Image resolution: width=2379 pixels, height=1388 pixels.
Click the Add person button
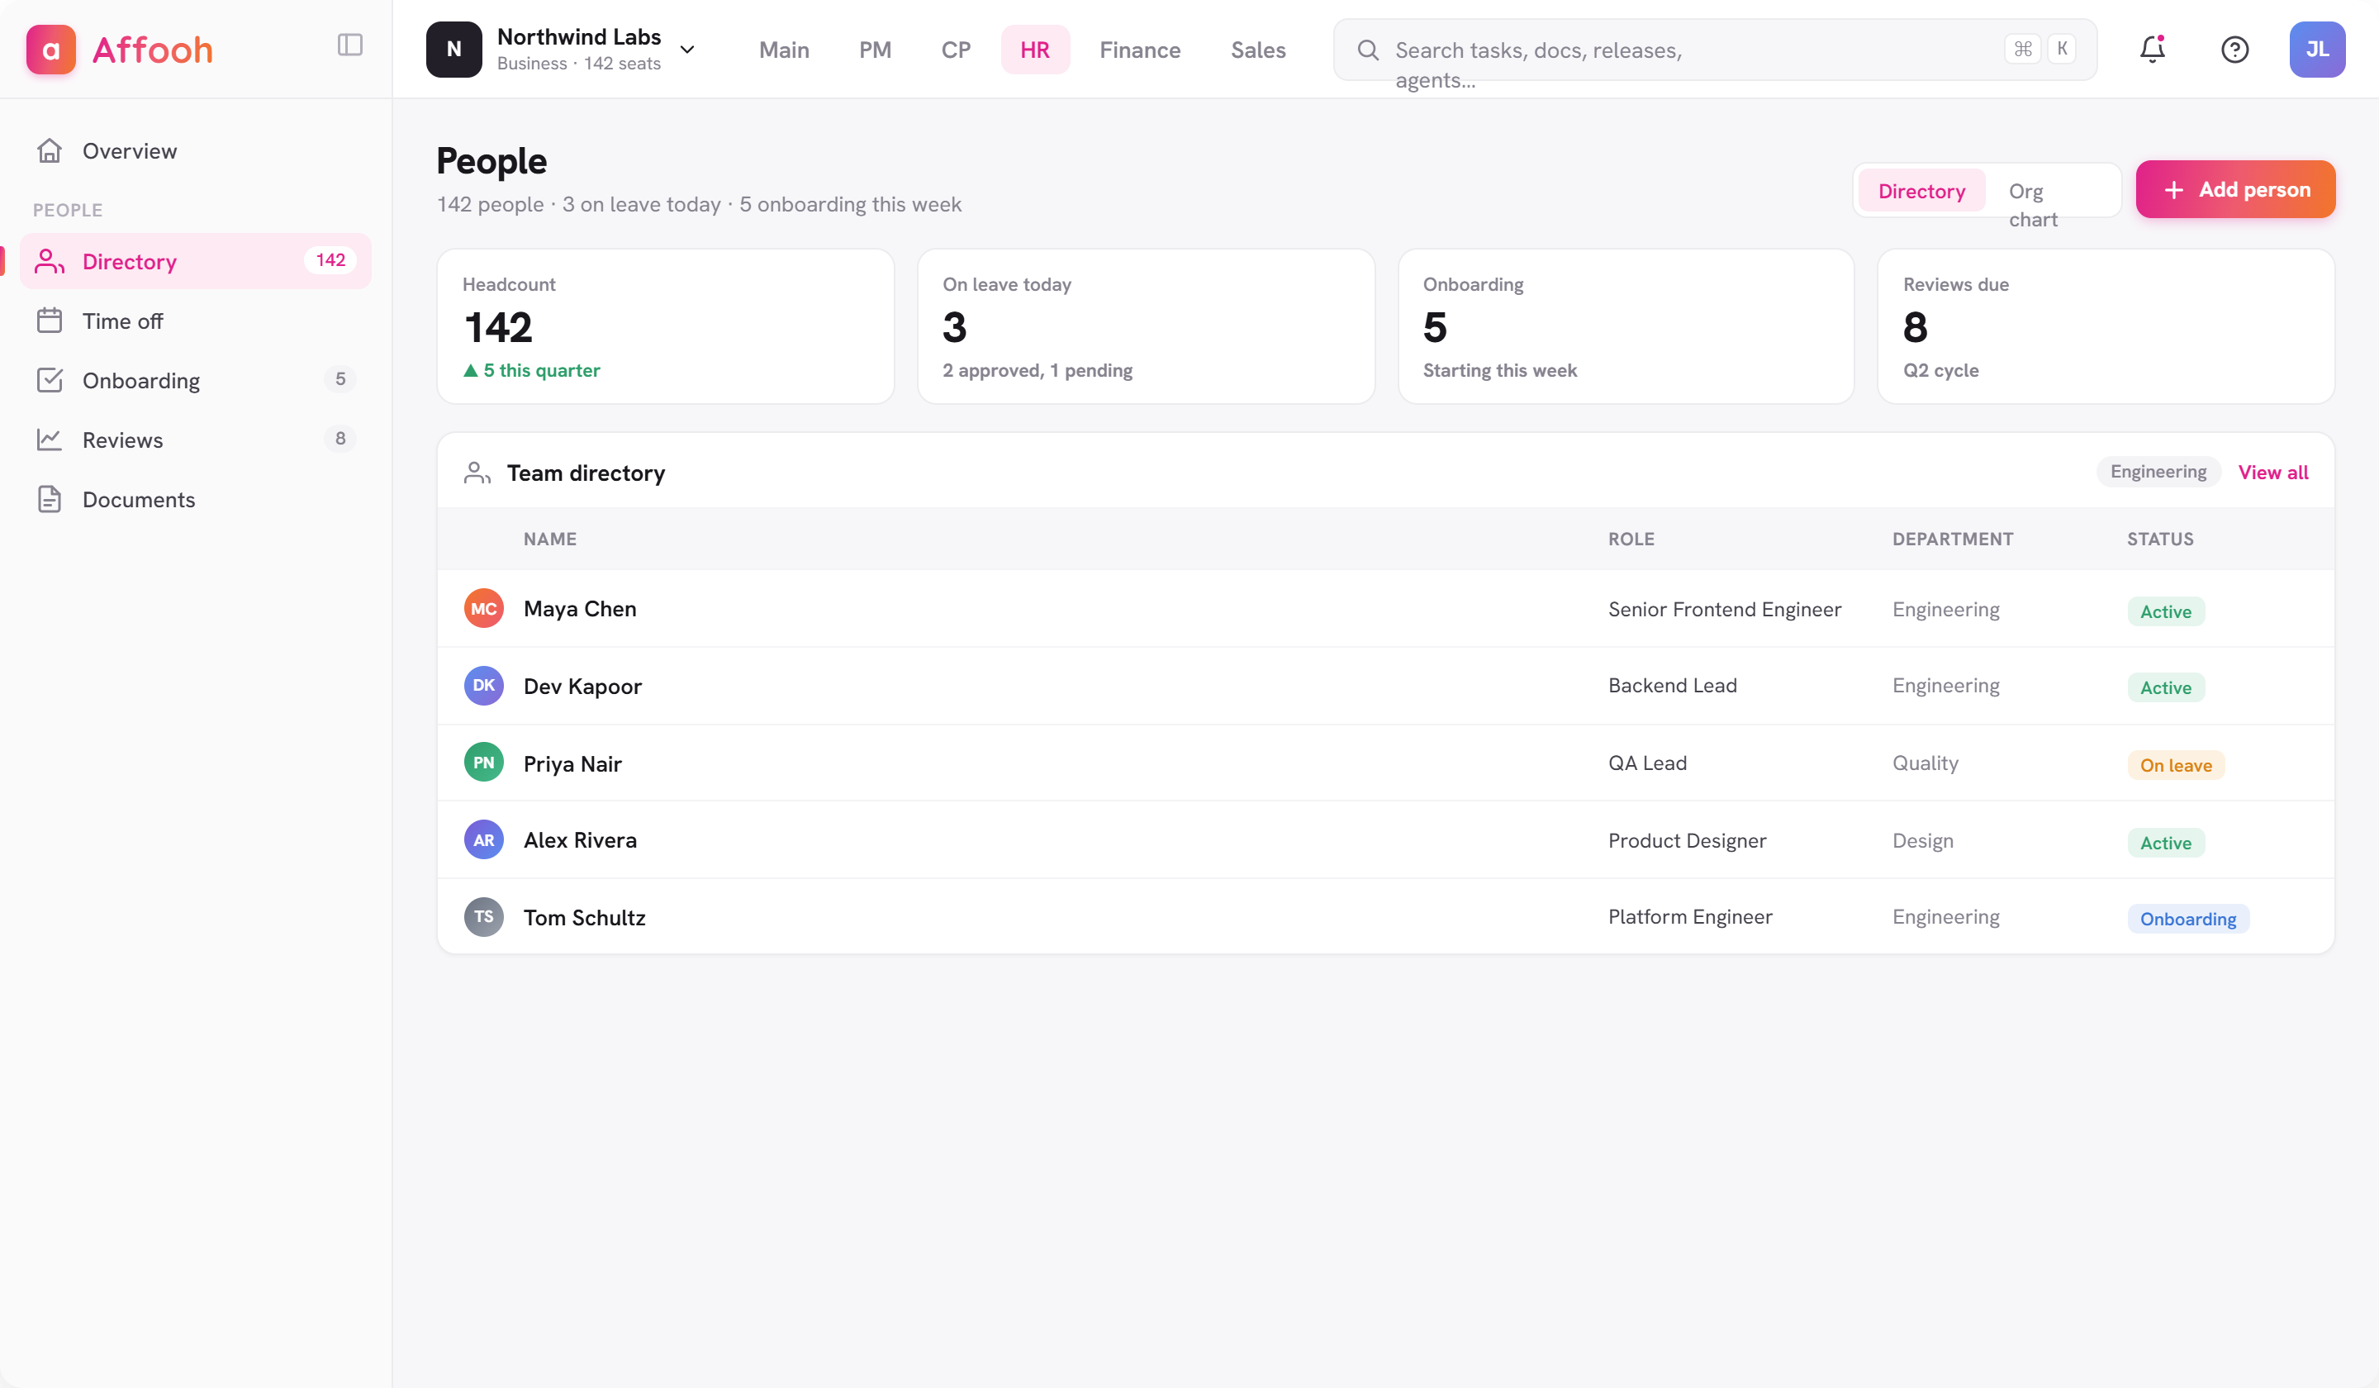(x=2235, y=190)
